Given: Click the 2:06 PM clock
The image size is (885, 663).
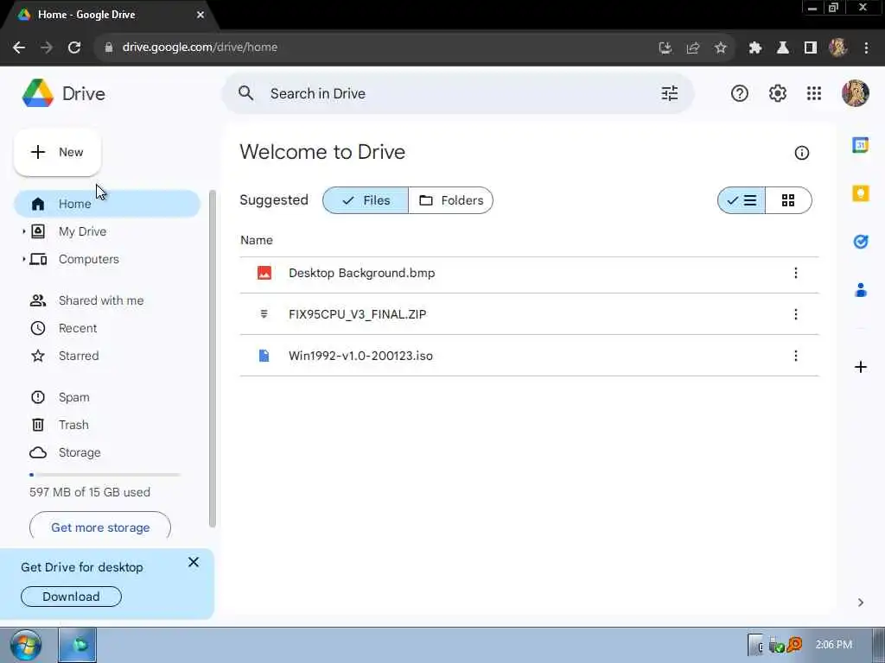Looking at the screenshot, I should tap(833, 644).
